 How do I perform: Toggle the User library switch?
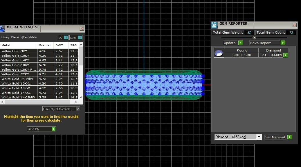[x=80, y=38]
